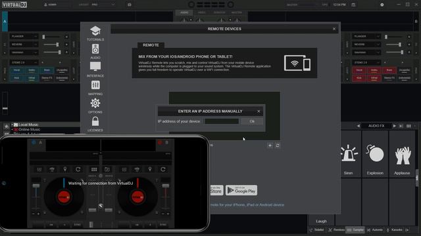Click the grid view icon in sampler header
Screen dimensions: 421x236
tap(409, 126)
